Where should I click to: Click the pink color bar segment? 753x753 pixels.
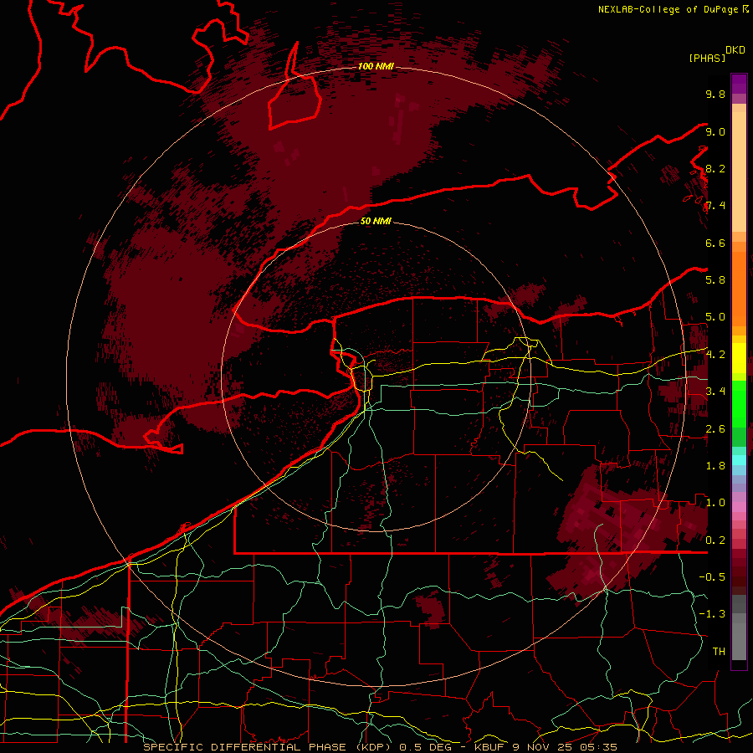click(x=739, y=507)
